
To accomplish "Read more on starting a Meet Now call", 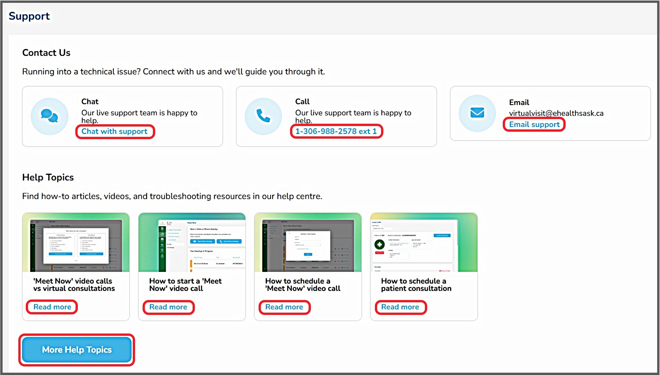I will 168,307.
